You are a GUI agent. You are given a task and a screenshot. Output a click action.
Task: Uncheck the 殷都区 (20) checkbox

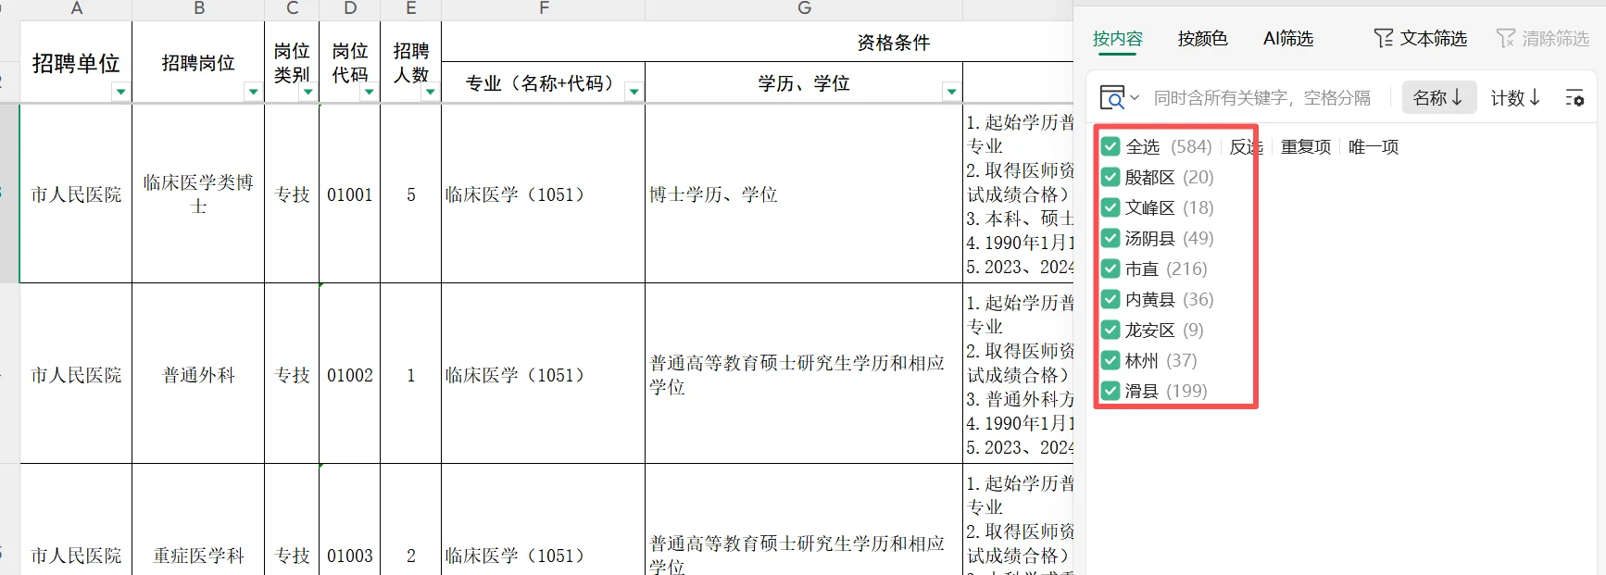pyautogui.click(x=1110, y=177)
